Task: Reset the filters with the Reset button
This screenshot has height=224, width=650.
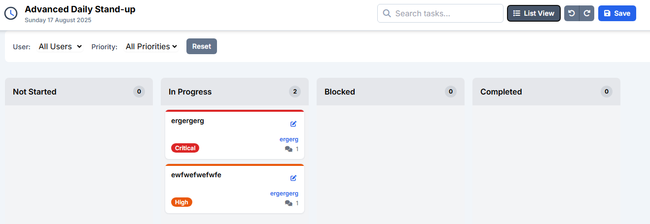Action: click(x=201, y=46)
